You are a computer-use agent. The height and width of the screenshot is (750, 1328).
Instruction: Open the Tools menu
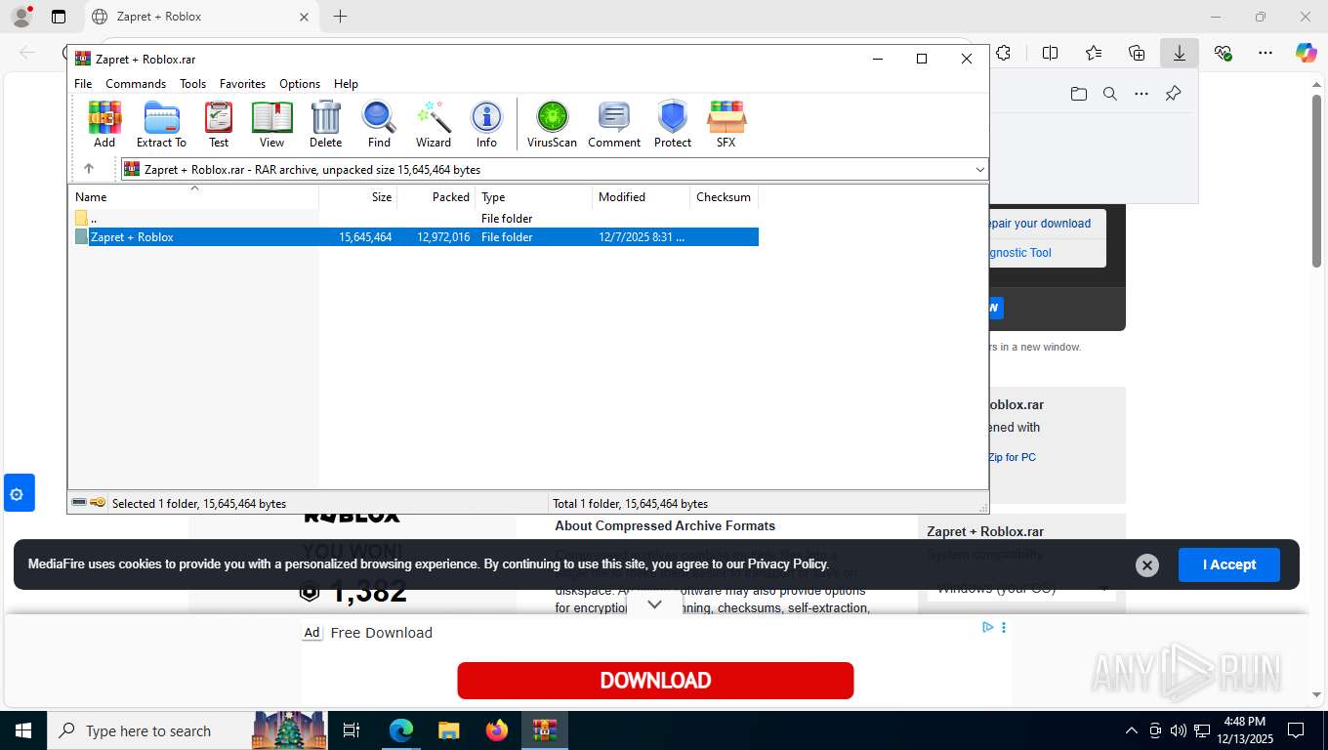click(192, 84)
